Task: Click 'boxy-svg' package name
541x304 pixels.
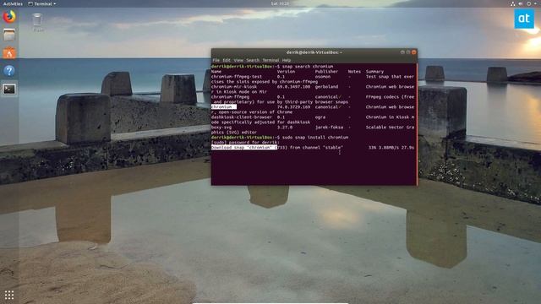Action: 221,128
